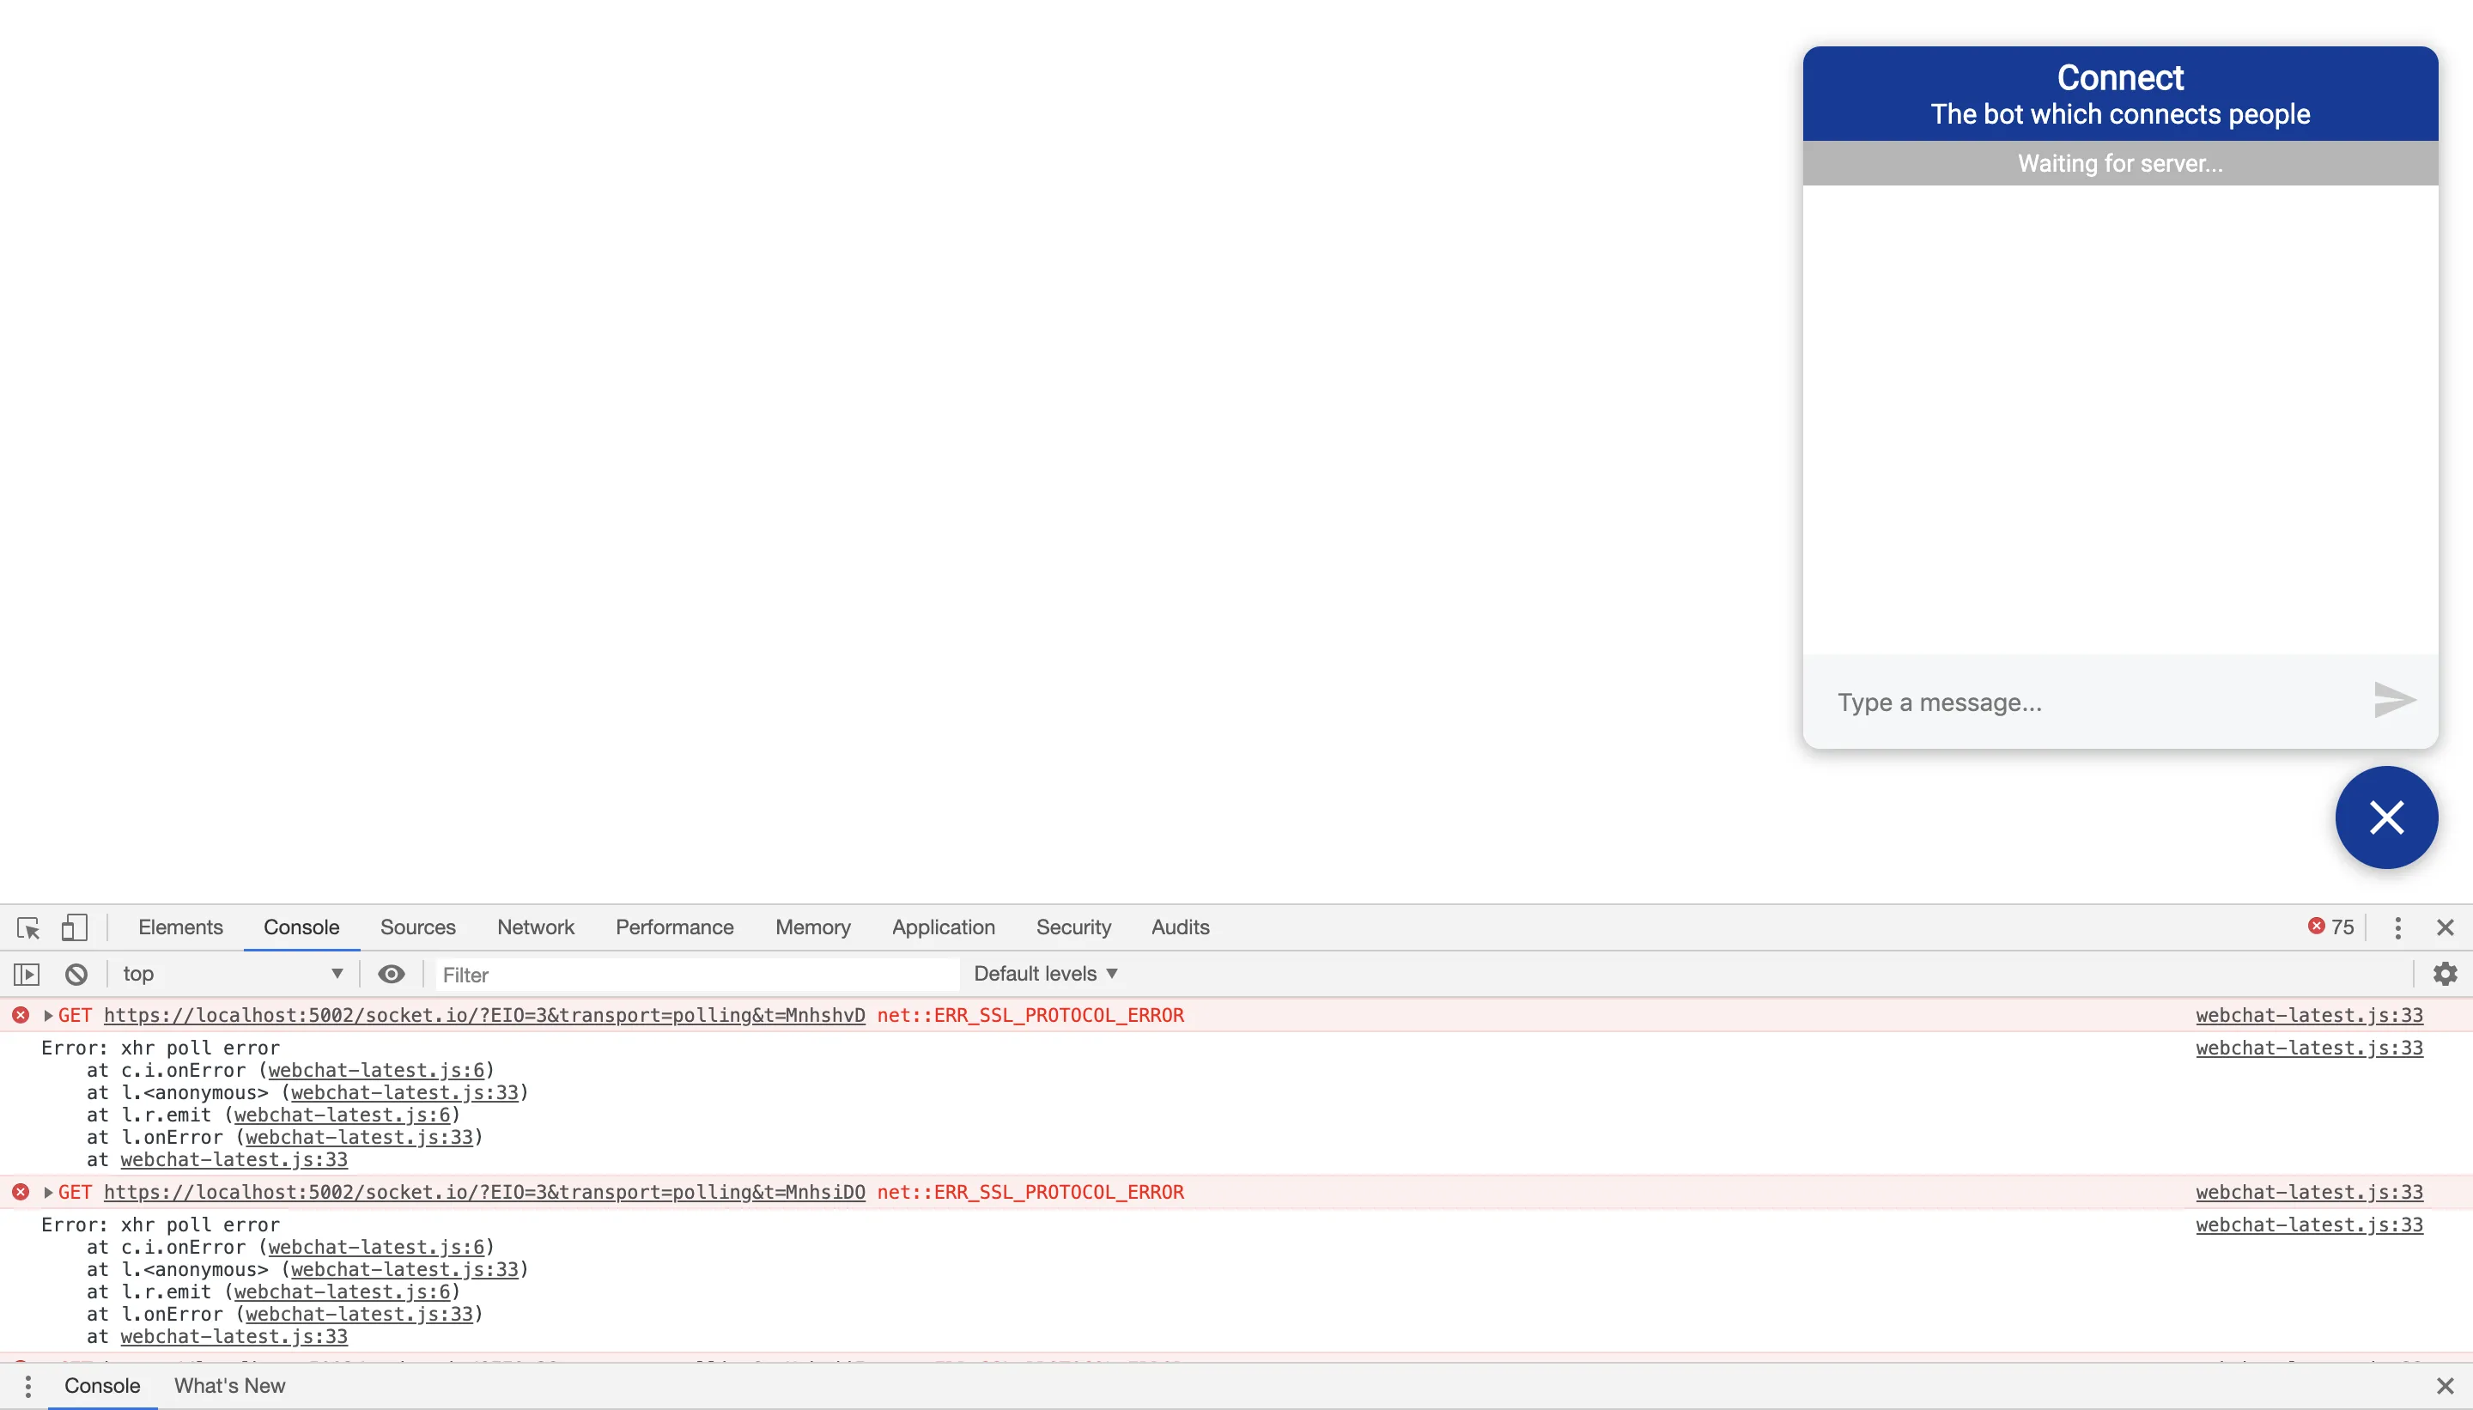Image resolution: width=2473 pixels, height=1410 pixels.
Task: Open the drawer three-dot menu
Action: pos(28,1386)
